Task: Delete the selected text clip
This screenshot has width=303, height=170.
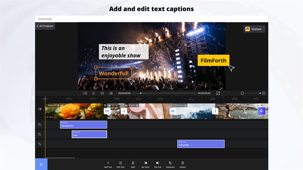Action: click(183, 165)
